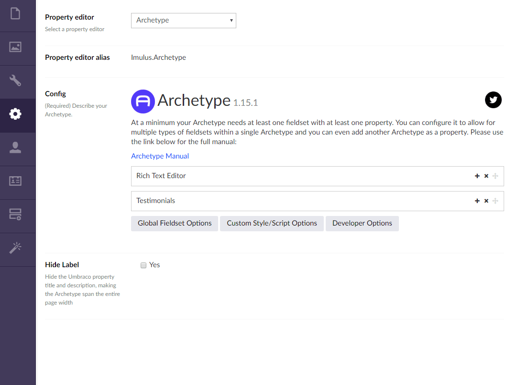
Task: Add fieldset after Rich Text Editor
Action: pyautogui.click(x=477, y=176)
